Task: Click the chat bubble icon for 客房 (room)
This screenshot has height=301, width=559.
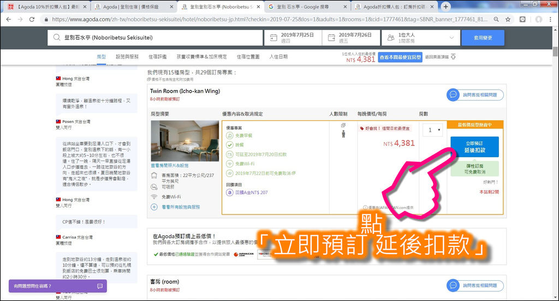Action: click(x=453, y=285)
